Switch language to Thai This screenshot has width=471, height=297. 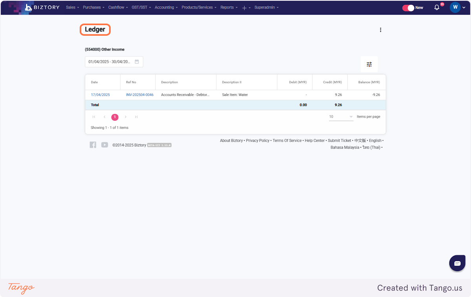[371, 148]
